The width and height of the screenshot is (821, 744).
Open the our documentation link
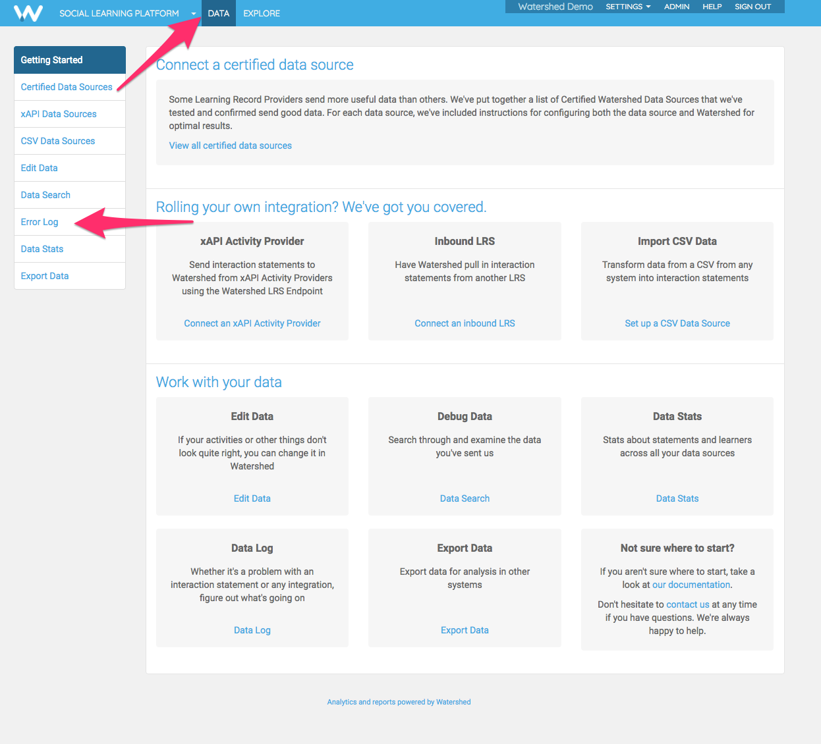coord(691,585)
